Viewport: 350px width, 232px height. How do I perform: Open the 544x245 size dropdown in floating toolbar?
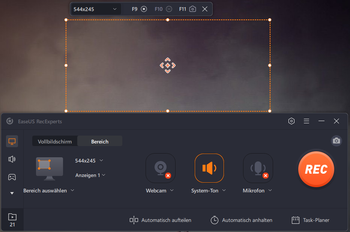[x=96, y=9]
